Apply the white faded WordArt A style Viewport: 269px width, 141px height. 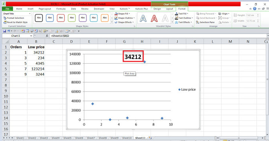(x=165, y=18)
